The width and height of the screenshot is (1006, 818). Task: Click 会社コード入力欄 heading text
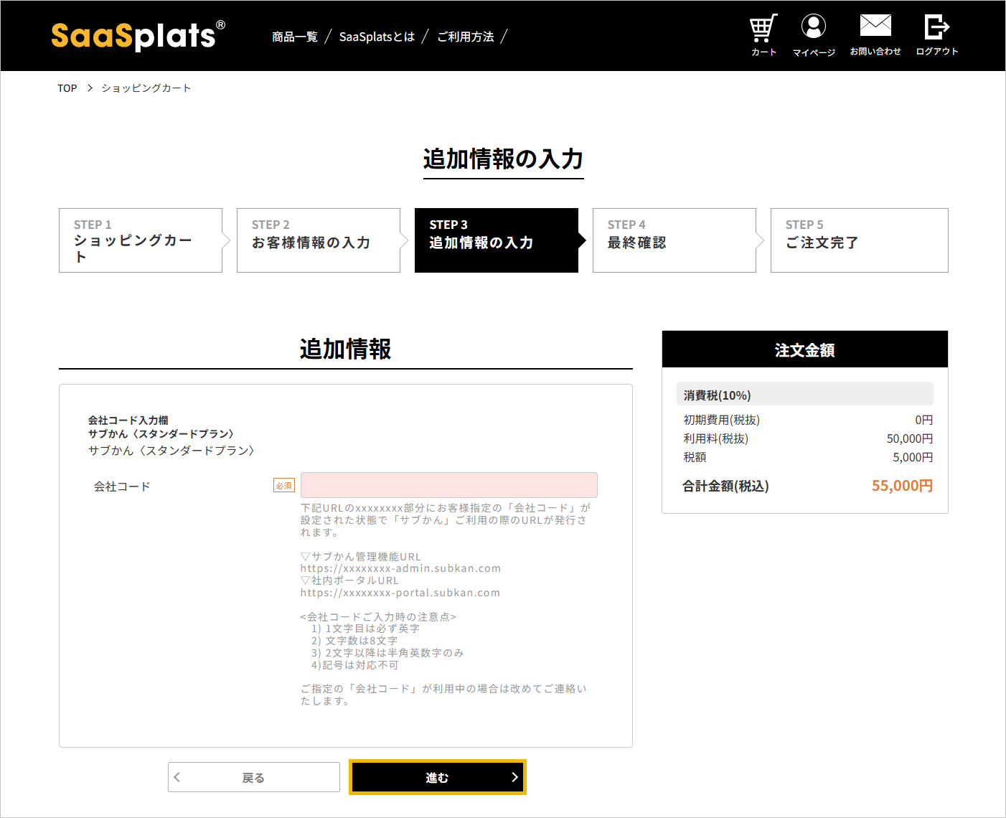128,420
